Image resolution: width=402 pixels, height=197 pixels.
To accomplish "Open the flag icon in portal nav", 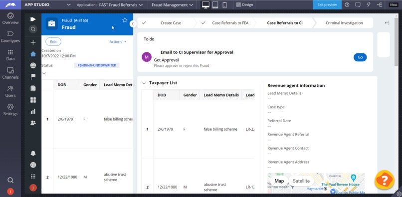I will point(33,77).
